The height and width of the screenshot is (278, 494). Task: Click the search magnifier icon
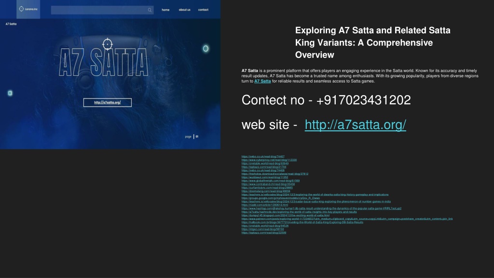pyautogui.click(x=150, y=10)
